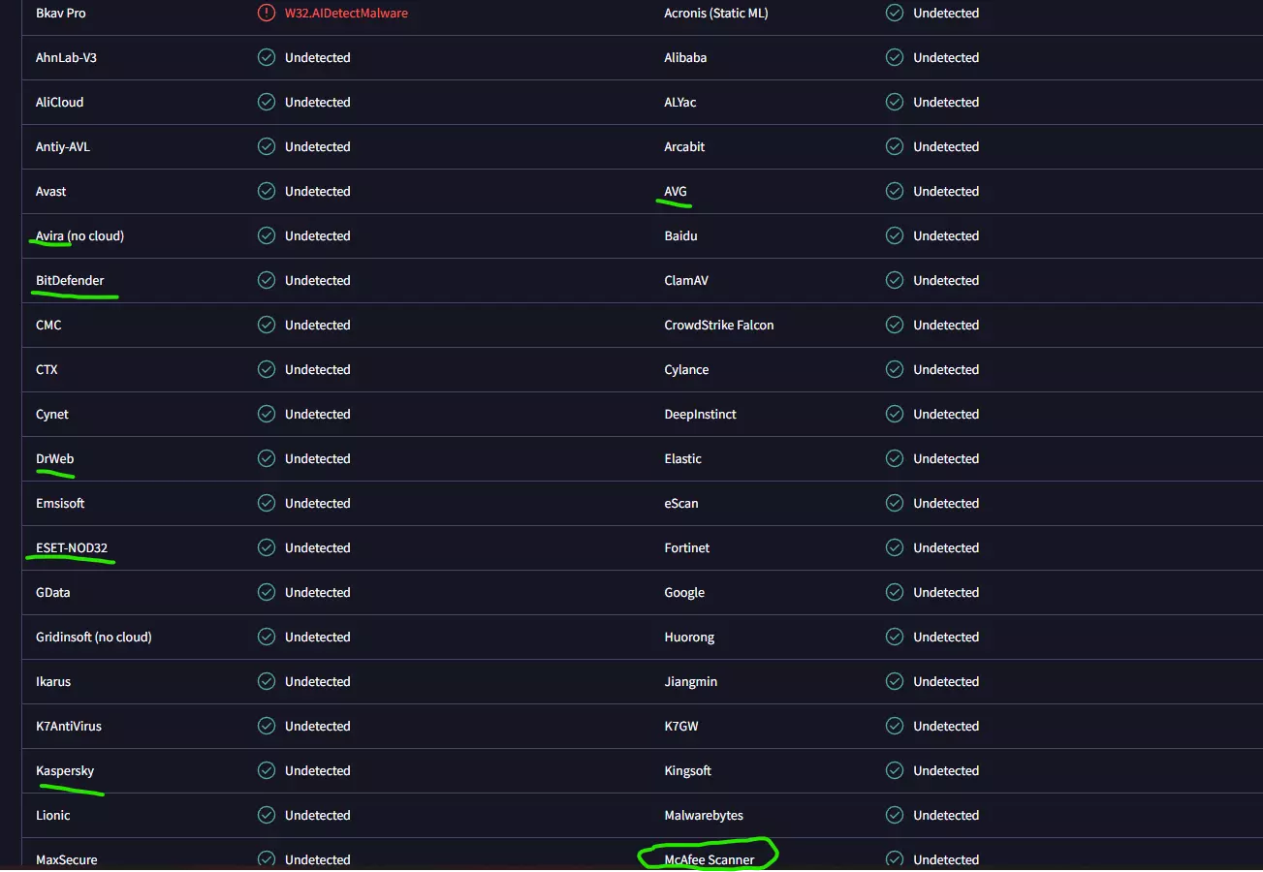This screenshot has width=1263, height=872.
Task: Click the checkmark icon in the Acronis (Static ML) row
Action: pos(895,14)
